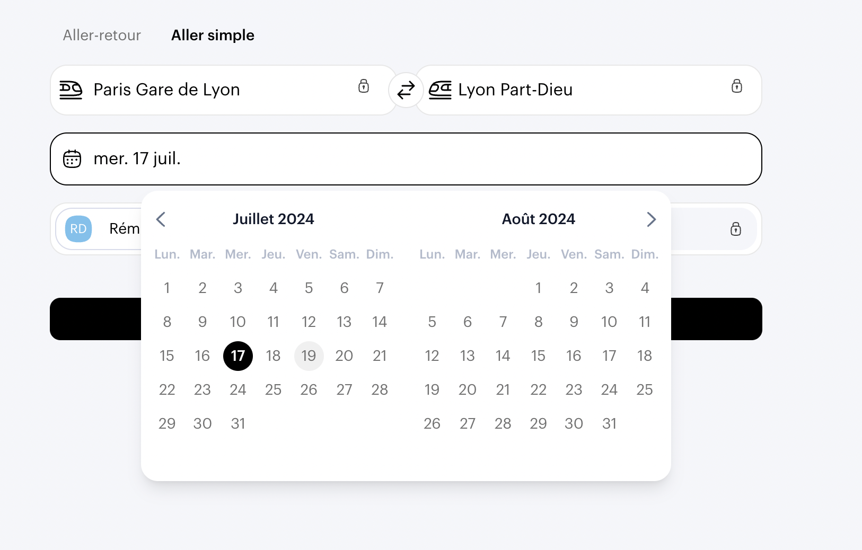Switch to Aller-retour tab
The image size is (862, 550).
(102, 36)
